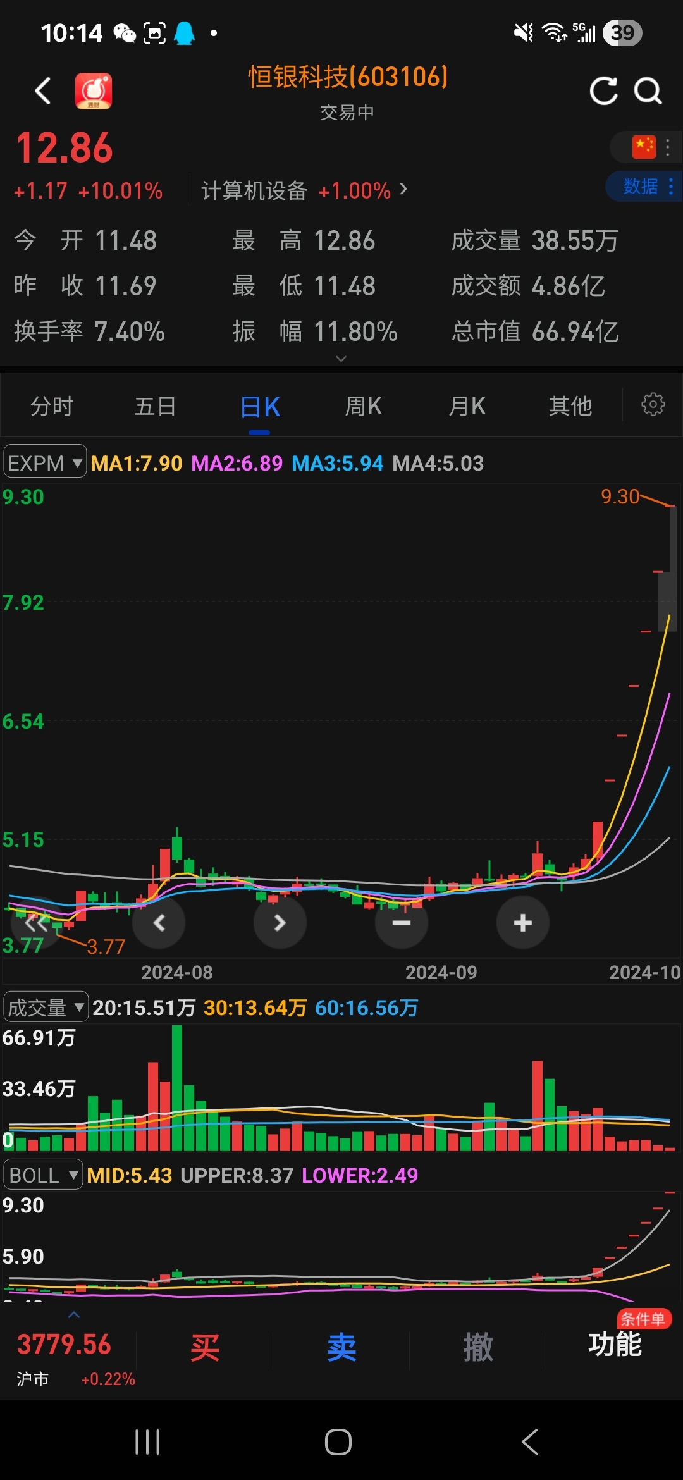Open the blue 数据 data button
Image resolution: width=683 pixels, height=1480 pixels.
pos(643,187)
